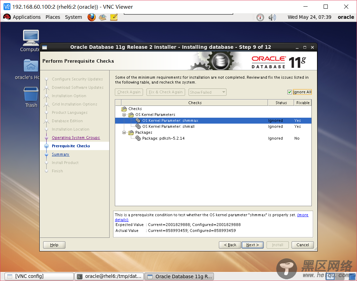Click the installer window menu icon
357x281 pixels.
click(x=45, y=47)
